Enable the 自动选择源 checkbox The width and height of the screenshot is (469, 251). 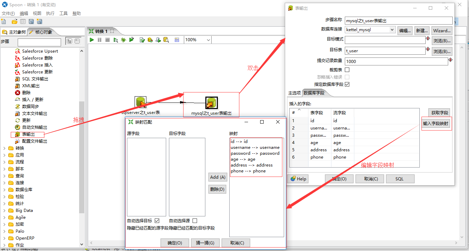(195, 221)
